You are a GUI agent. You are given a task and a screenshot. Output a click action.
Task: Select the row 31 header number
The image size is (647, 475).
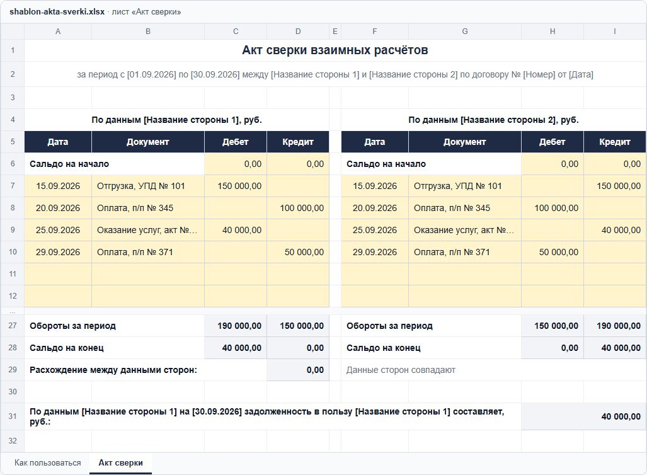(x=13, y=416)
